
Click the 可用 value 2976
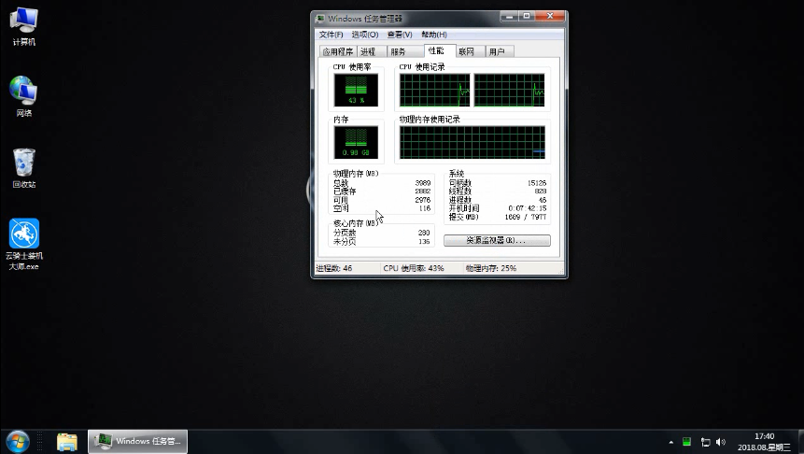tap(423, 200)
